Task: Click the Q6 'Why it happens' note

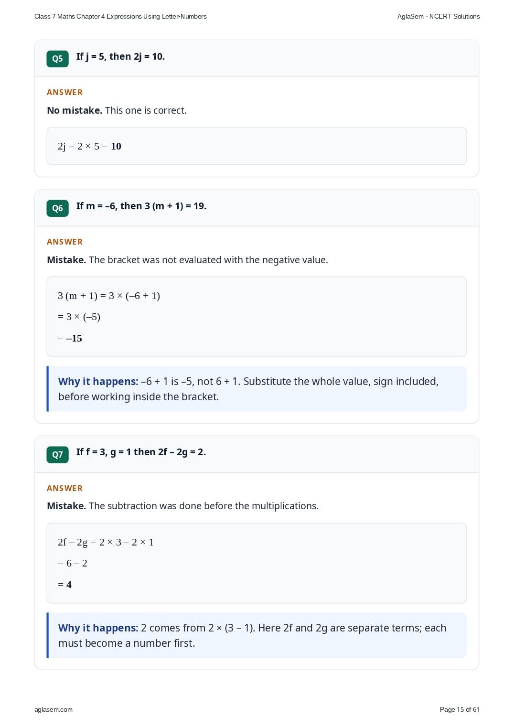Action: [257, 389]
